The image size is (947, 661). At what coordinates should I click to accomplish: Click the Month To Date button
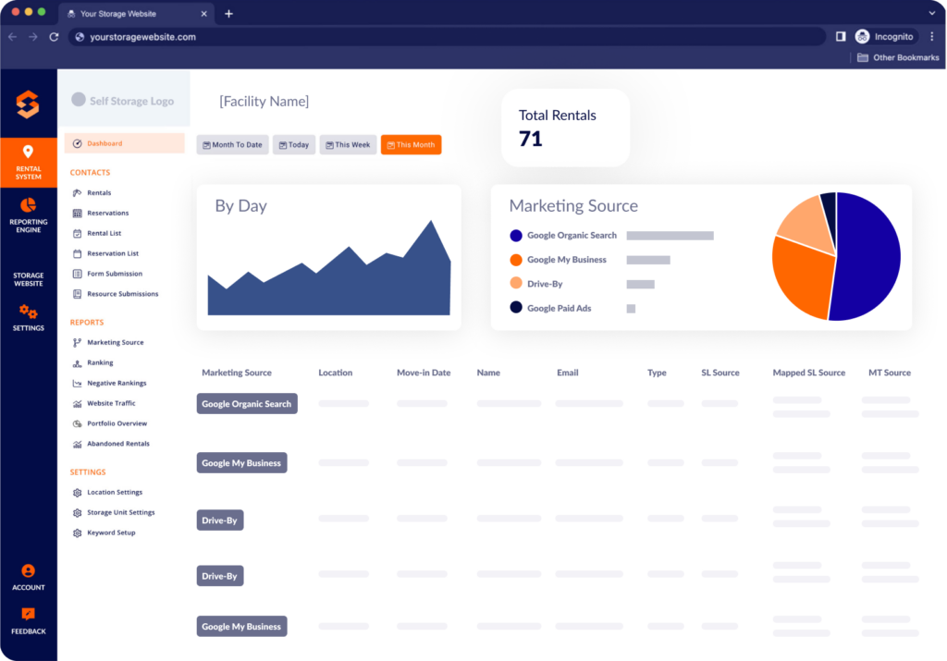[x=232, y=144]
